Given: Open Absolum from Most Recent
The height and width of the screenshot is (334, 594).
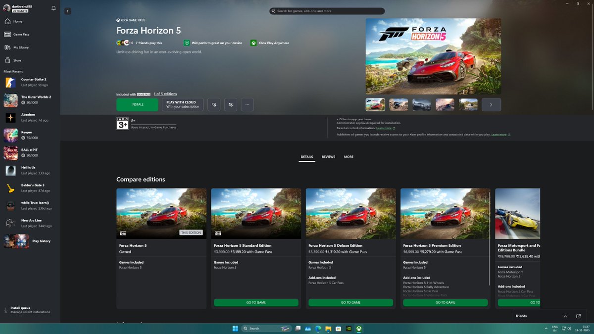Looking at the screenshot, I should 30,117.
